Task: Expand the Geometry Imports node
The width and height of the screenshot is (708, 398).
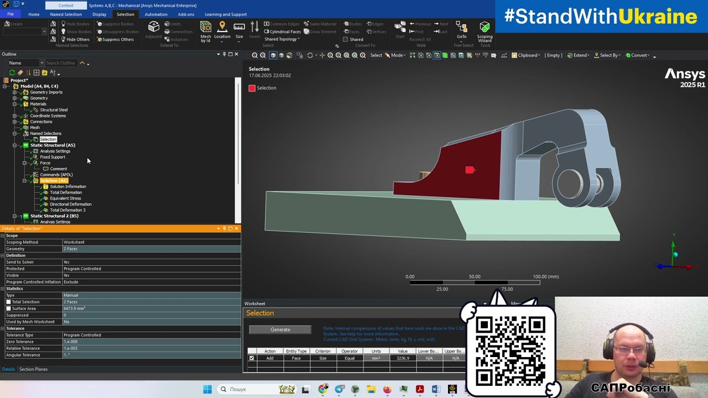Action: coord(15,92)
